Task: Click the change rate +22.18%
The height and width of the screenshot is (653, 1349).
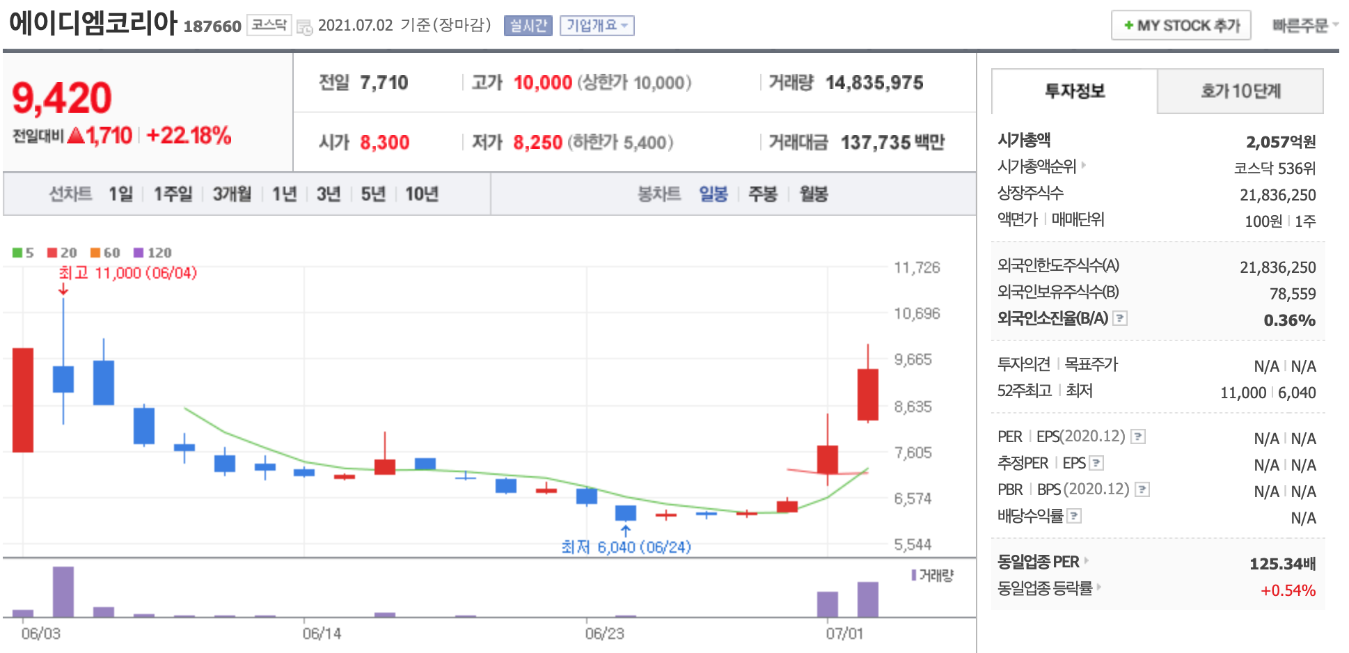Action: tap(189, 135)
